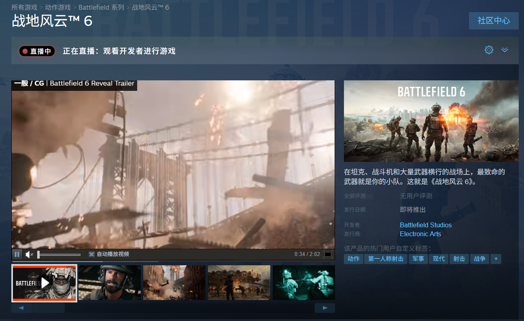Select the bearded soldier thumbnail
524x321 pixels.
pos(110,283)
